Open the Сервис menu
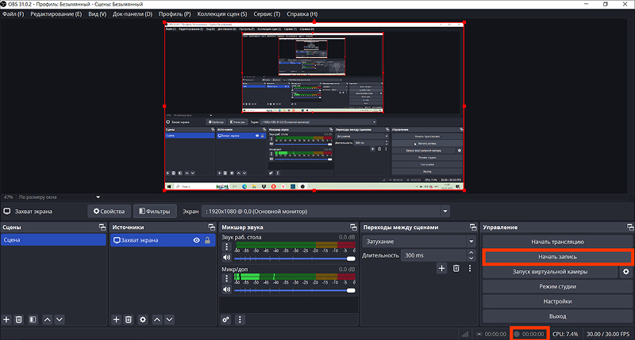Viewport: 635px width, 340px height. pyautogui.click(x=267, y=13)
